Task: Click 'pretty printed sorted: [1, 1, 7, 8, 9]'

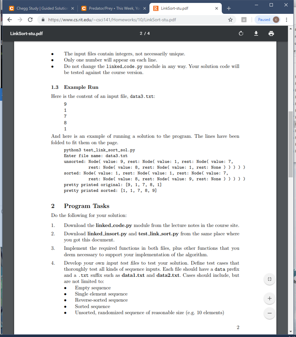Action: [110, 191]
